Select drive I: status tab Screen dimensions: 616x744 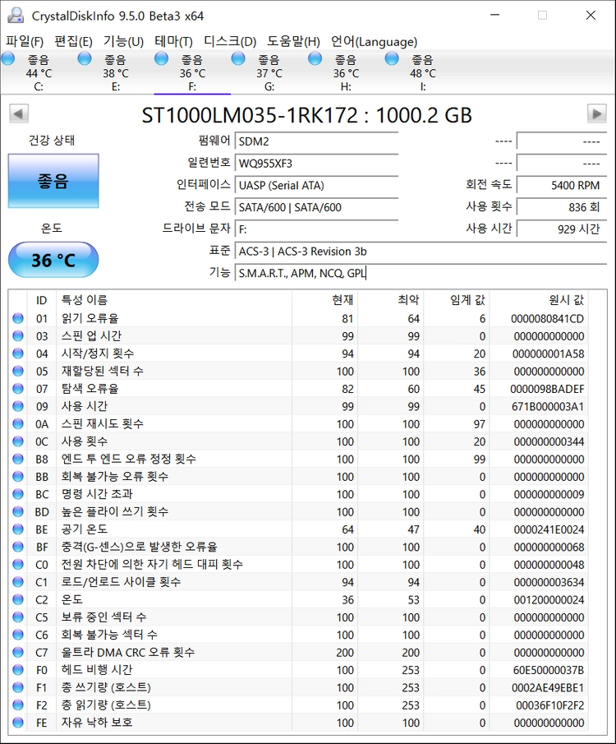[422, 72]
